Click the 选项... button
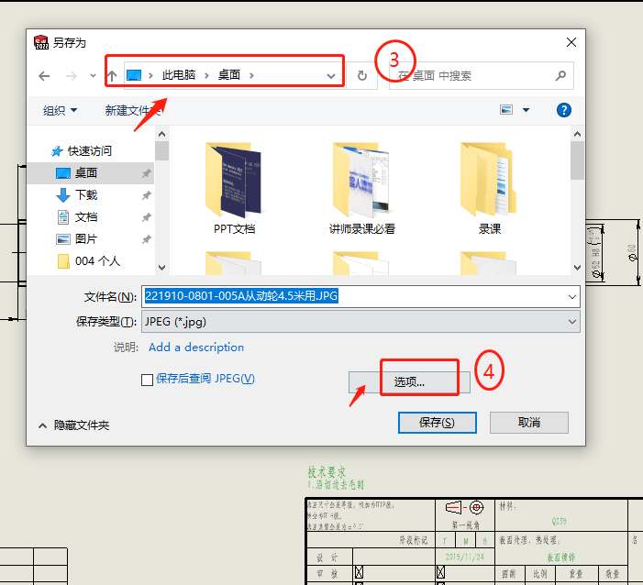The height and width of the screenshot is (585, 643). [x=409, y=382]
